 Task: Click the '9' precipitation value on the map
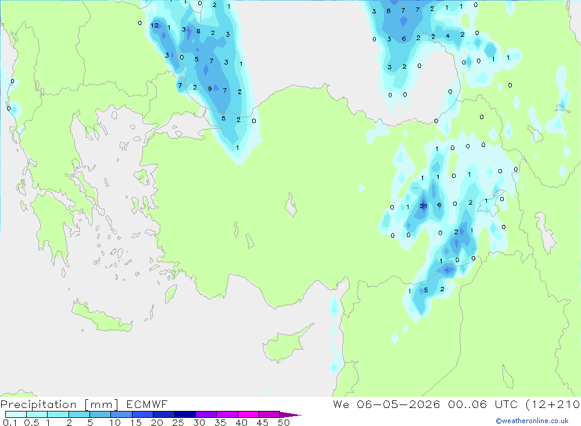tap(210, 89)
